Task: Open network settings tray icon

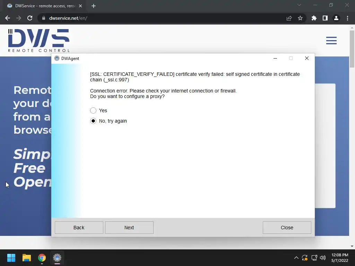Action: coord(314,258)
